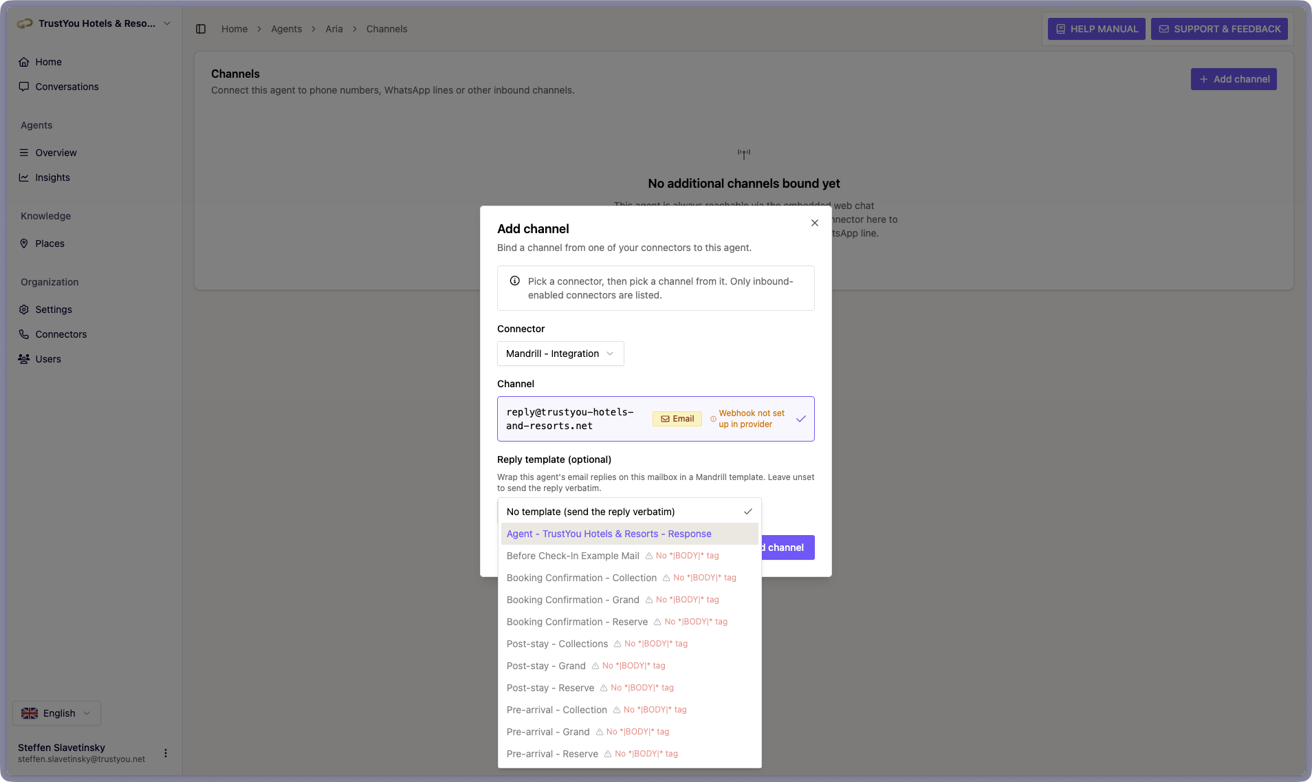This screenshot has width=1312, height=782.
Task: Go to Aria breadcrumb
Action: click(x=334, y=29)
